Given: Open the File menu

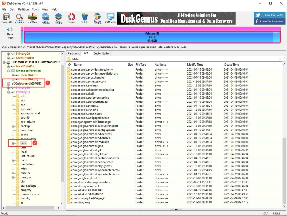Looking at the screenshot, I should [4, 9].
